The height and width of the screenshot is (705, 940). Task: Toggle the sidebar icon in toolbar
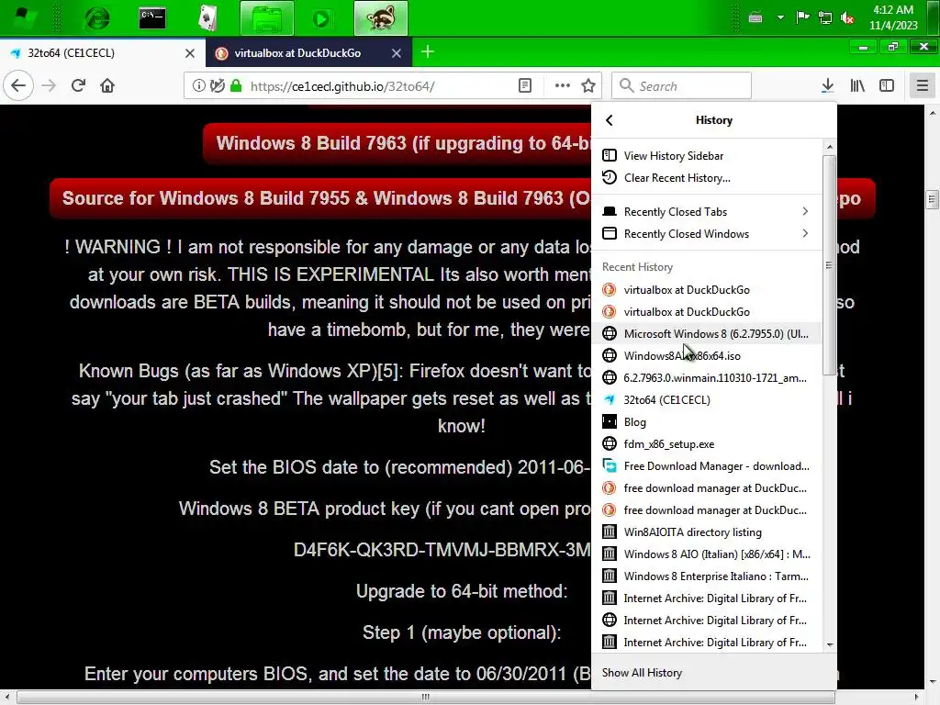coord(887,85)
